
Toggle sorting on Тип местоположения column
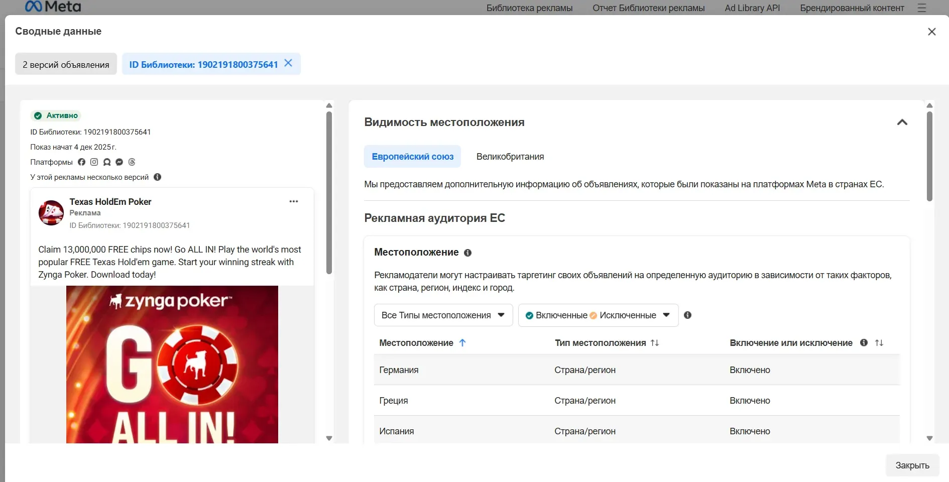pyautogui.click(x=655, y=343)
